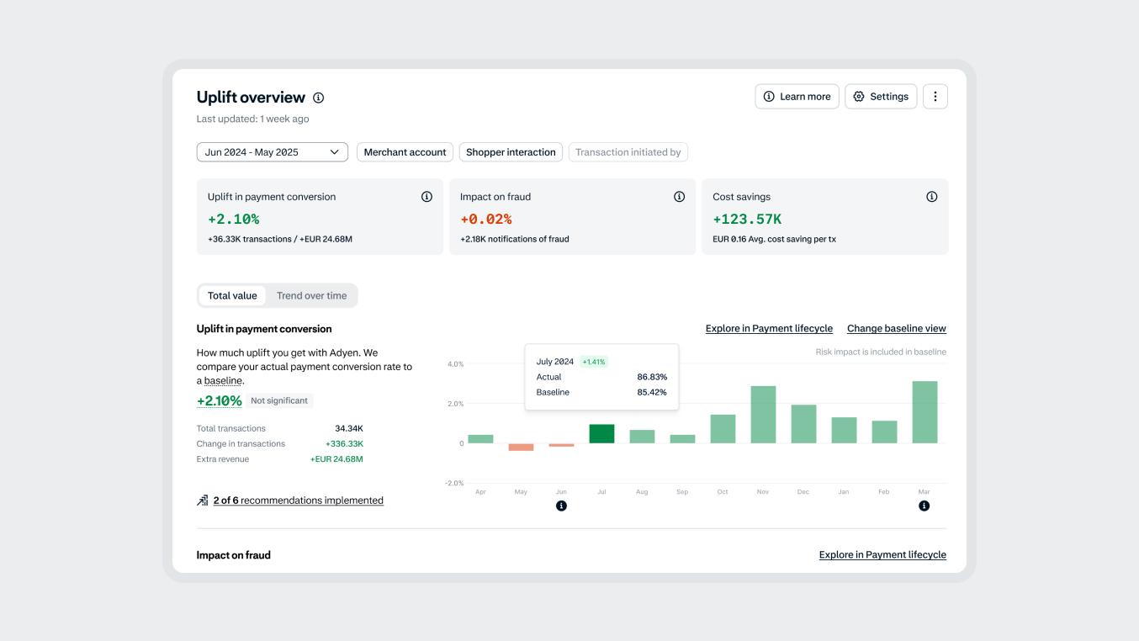This screenshot has height=641, width=1139.
Task: Click the Change baseline view link
Action: point(895,328)
